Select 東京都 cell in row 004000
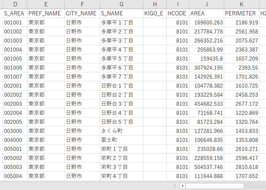Image resolution: width=266 pixels, height=190 pixels. pyautogui.click(x=46, y=140)
